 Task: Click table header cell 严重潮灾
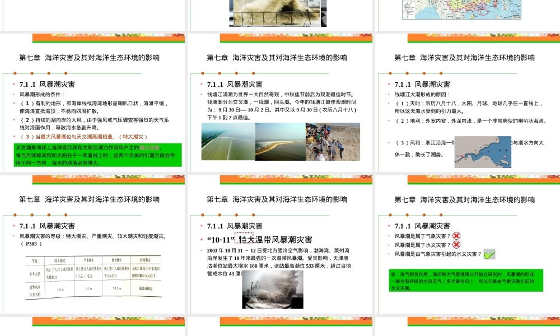click(88, 260)
